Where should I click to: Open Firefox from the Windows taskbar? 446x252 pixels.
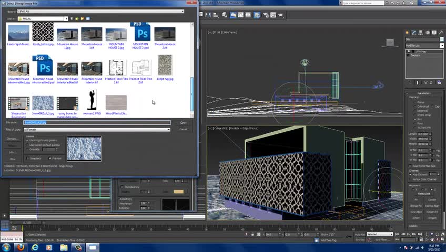(20, 247)
